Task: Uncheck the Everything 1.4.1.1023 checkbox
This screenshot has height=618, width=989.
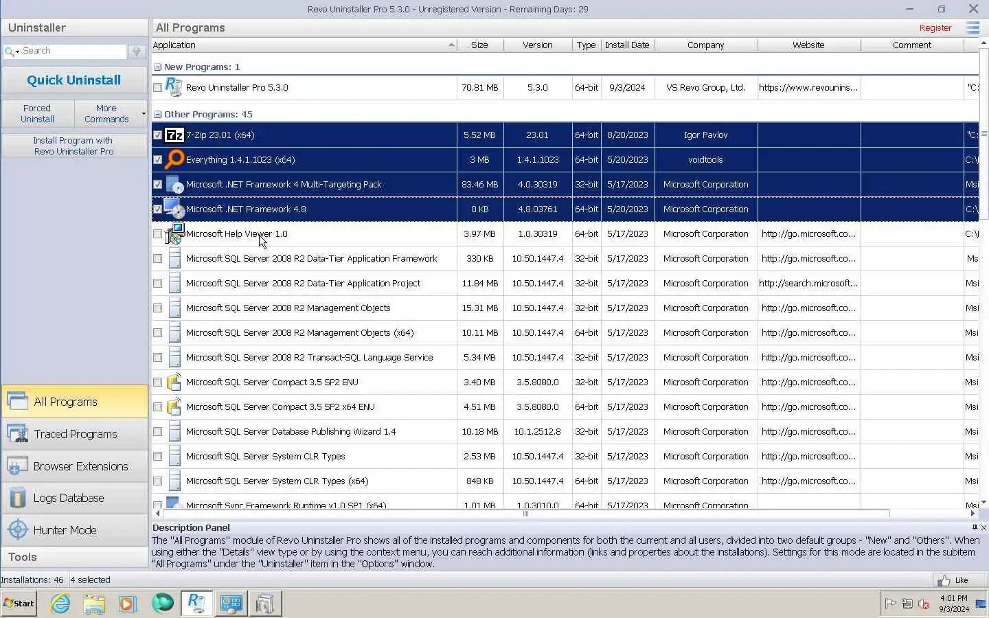Action: (x=158, y=160)
